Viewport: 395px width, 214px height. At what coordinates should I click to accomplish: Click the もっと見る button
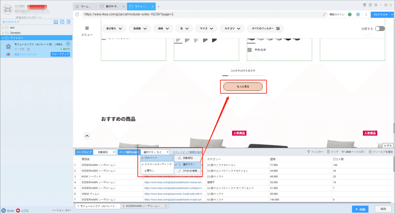click(243, 86)
